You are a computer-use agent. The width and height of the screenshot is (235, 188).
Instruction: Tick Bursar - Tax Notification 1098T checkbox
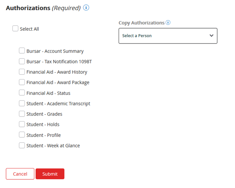coord(22,61)
